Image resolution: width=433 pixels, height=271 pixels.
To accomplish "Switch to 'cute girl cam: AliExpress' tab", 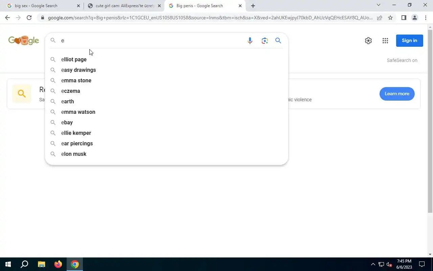I will click(123, 6).
